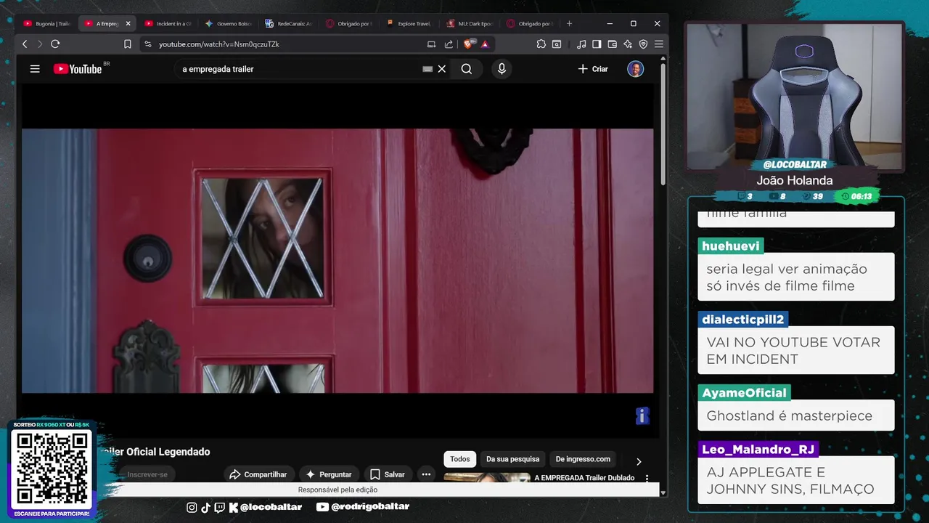929x523 pixels.
Task: Click the info card icon on the video
Action: coord(642,415)
